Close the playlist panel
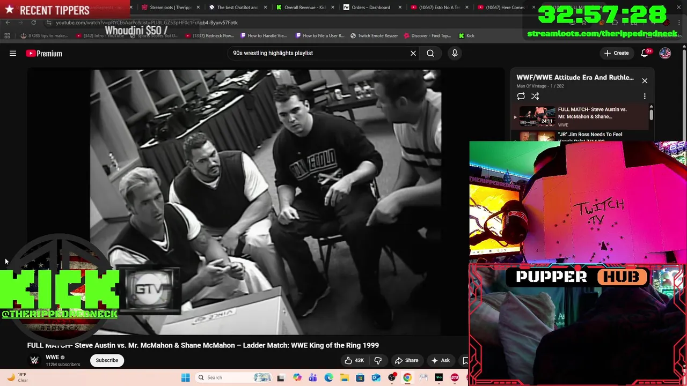 click(x=645, y=81)
